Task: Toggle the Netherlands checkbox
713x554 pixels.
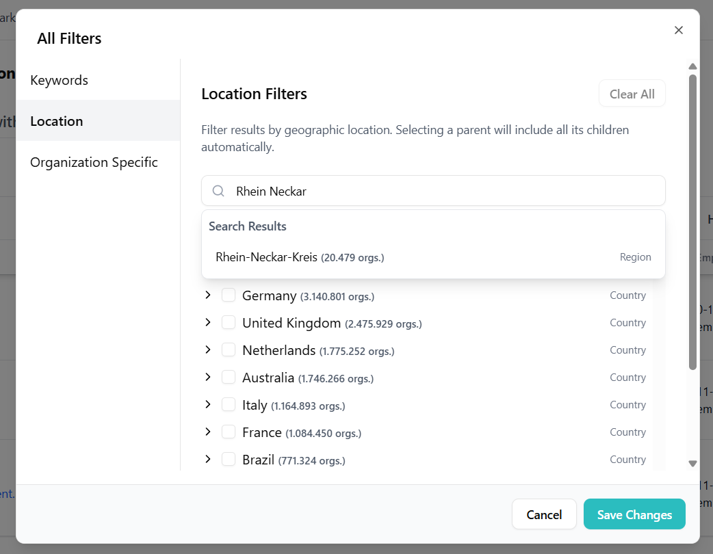Action: (229, 350)
